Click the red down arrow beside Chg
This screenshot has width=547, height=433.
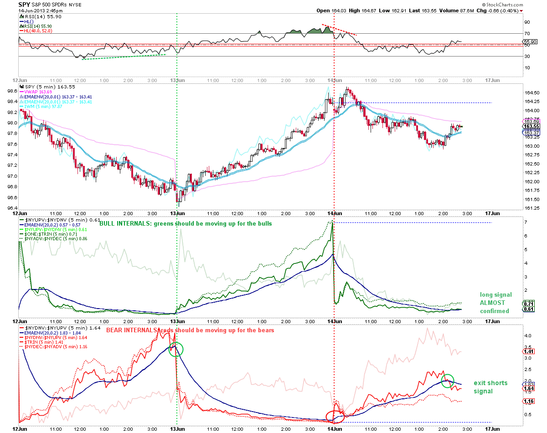pos(521,10)
